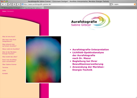Open 'Was erkennt man auf einem Aurafoto?'

click(9, 45)
